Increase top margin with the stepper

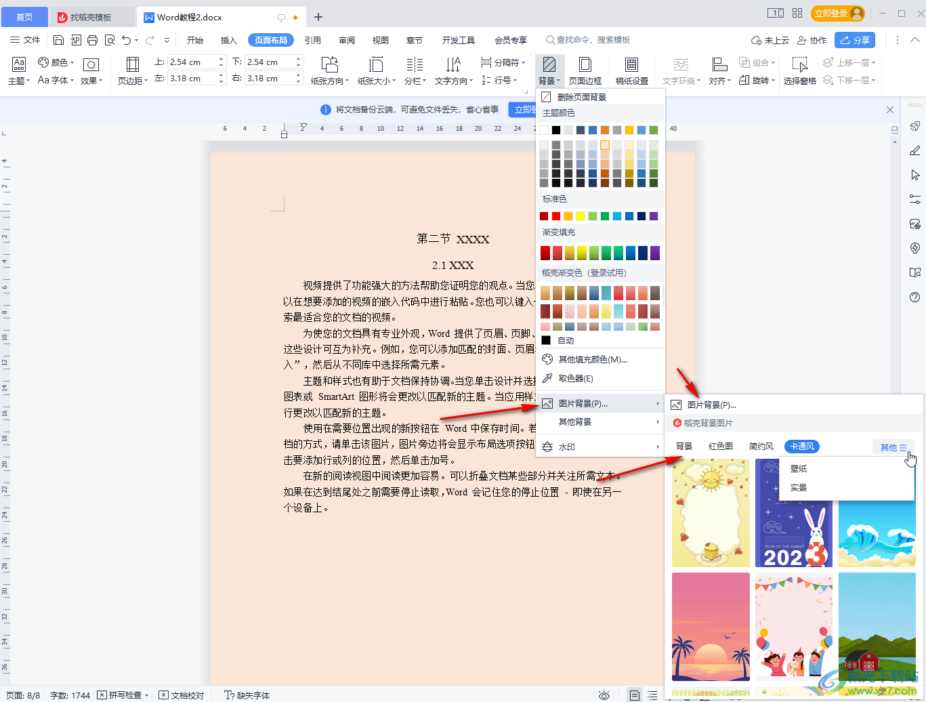click(222, 59)
